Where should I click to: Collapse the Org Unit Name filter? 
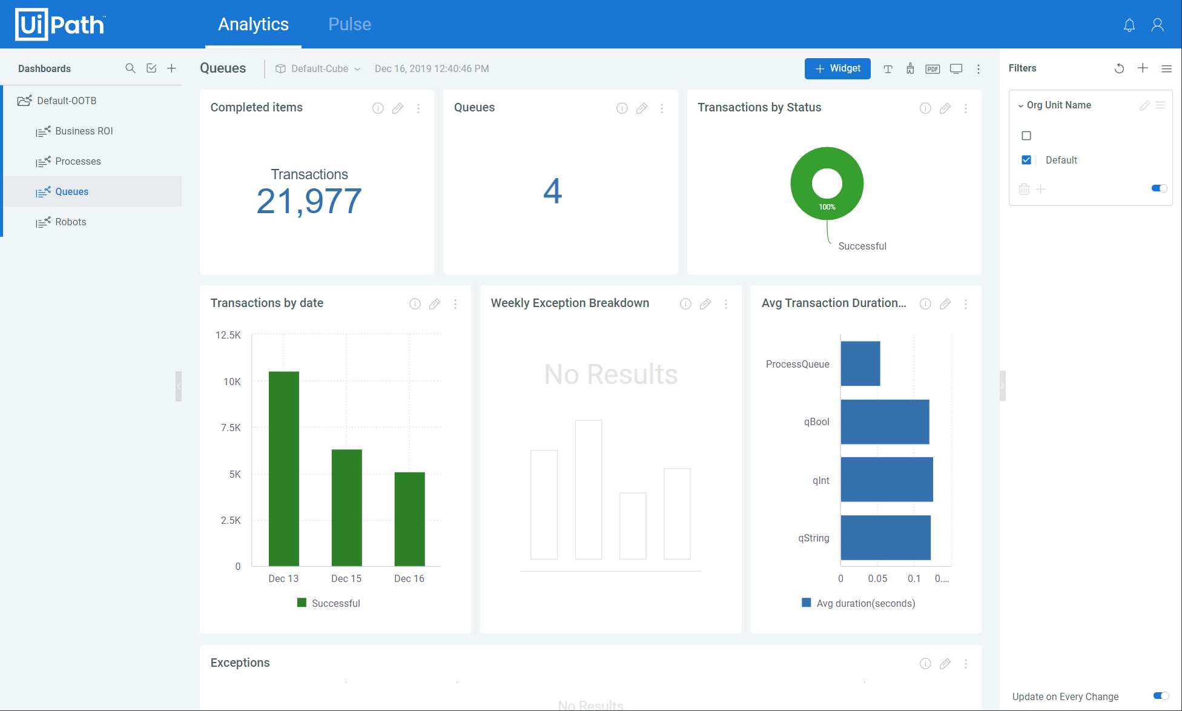pos(1021,105)
